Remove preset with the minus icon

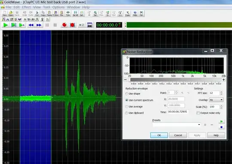pos(212,125)
